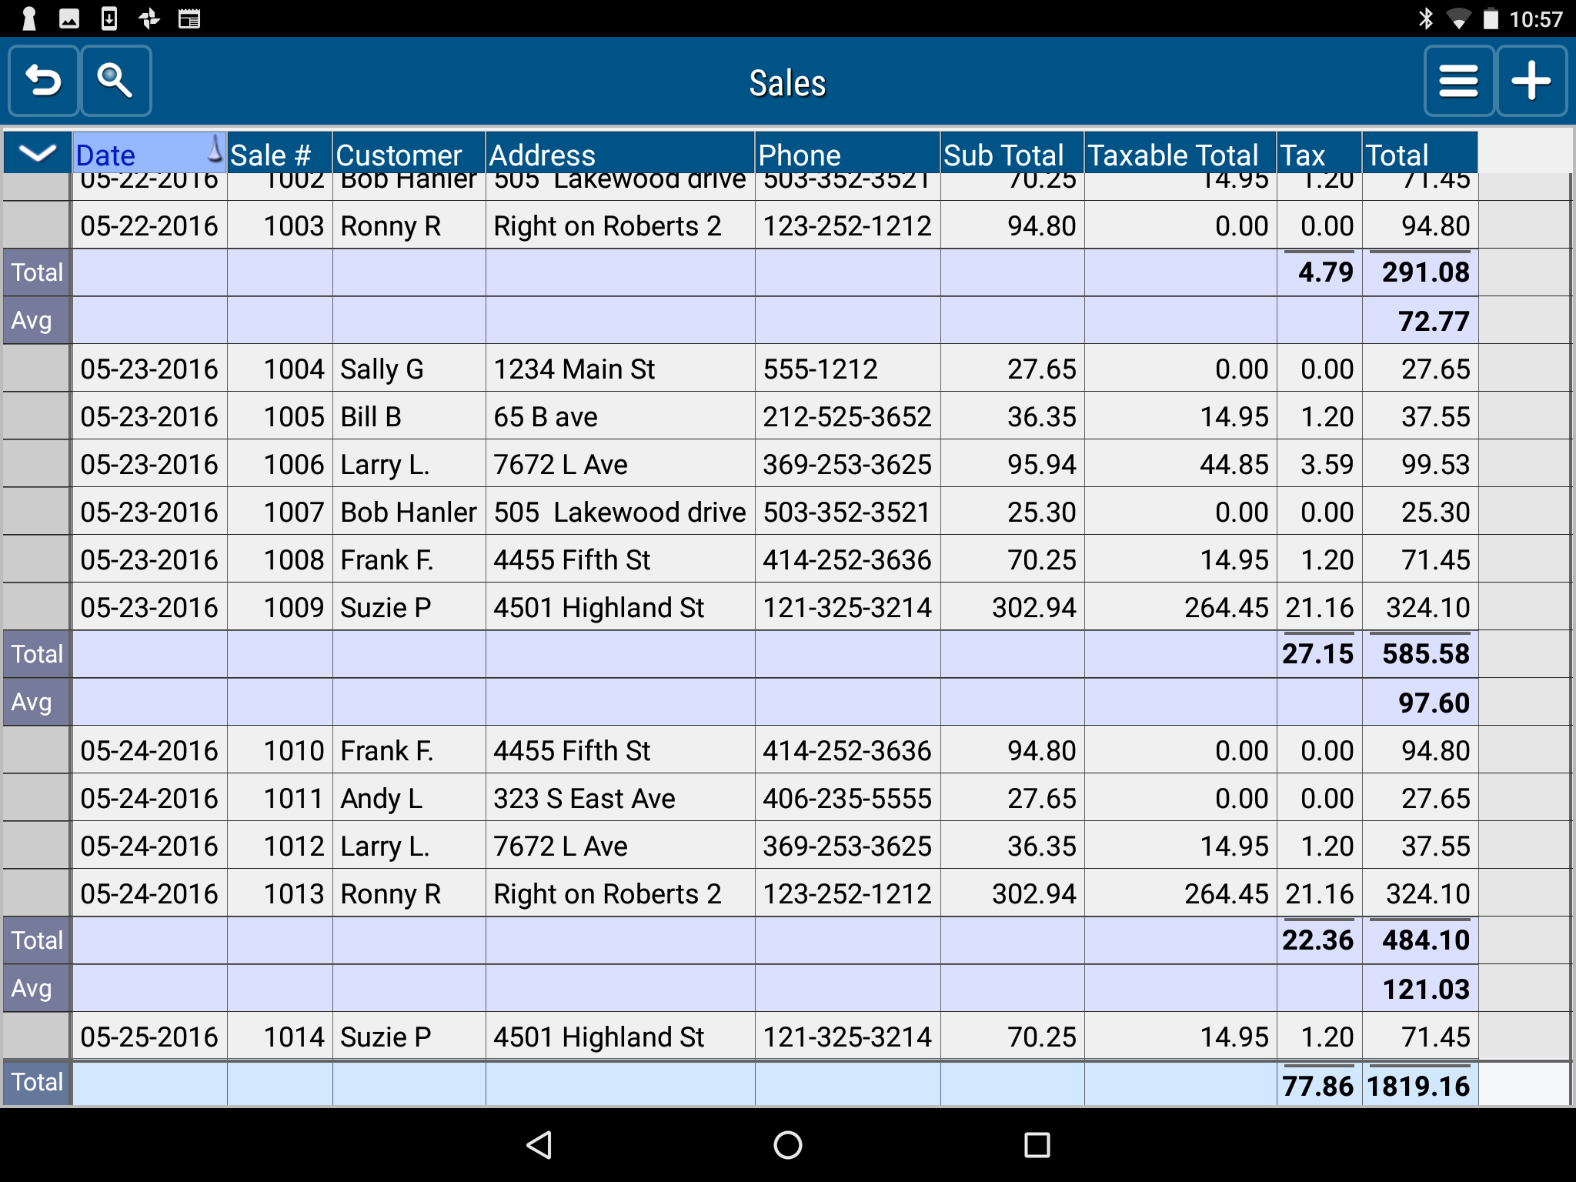1576x1182 pixels.
Task: Select customer Sally G
Action: point(409,369)
